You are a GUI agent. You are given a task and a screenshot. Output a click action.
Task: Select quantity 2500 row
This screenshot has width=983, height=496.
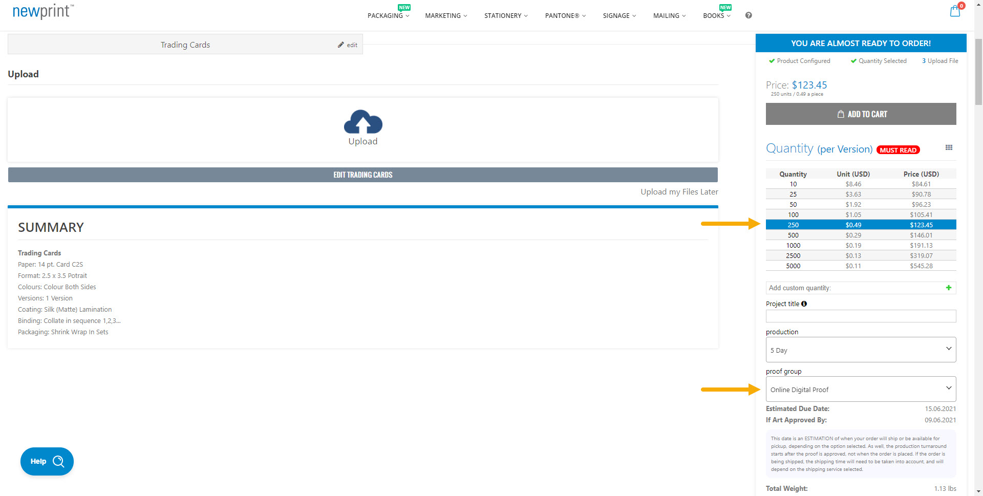(x=861, y=255)
